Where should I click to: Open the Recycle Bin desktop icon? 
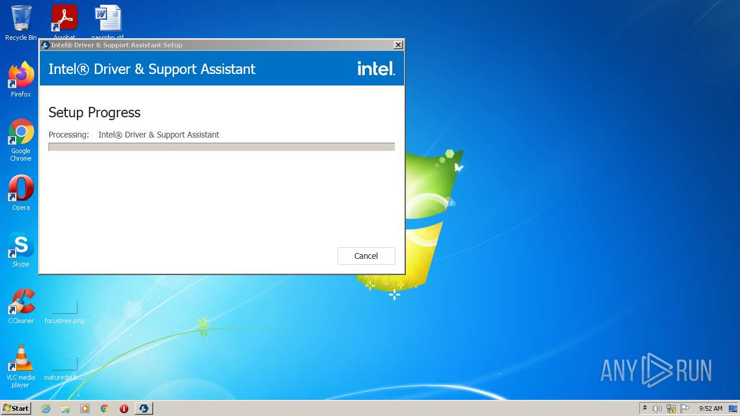coord(21,23)
